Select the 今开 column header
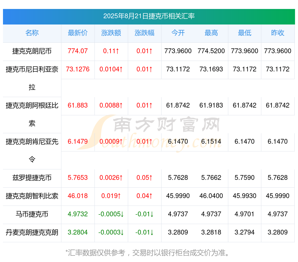Viewport: 298px width, 262px height. 178,33
